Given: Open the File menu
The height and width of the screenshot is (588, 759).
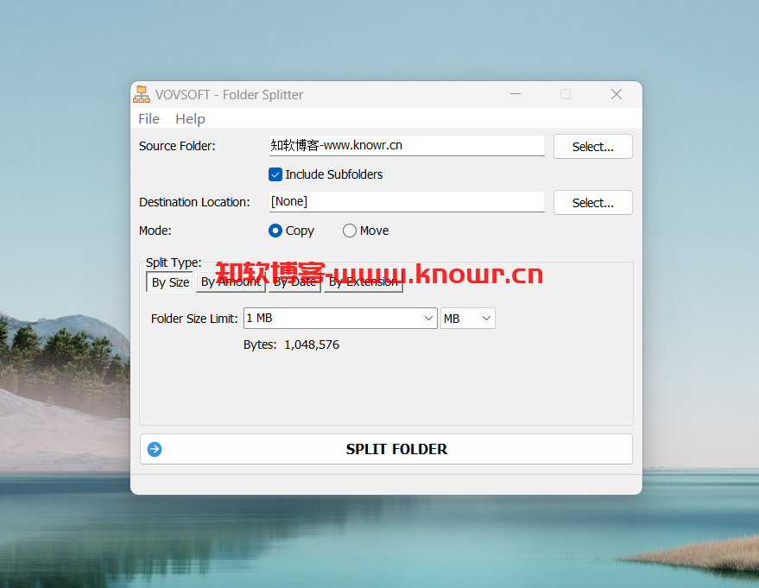Looking at the screenshot, I should [149, 118].
